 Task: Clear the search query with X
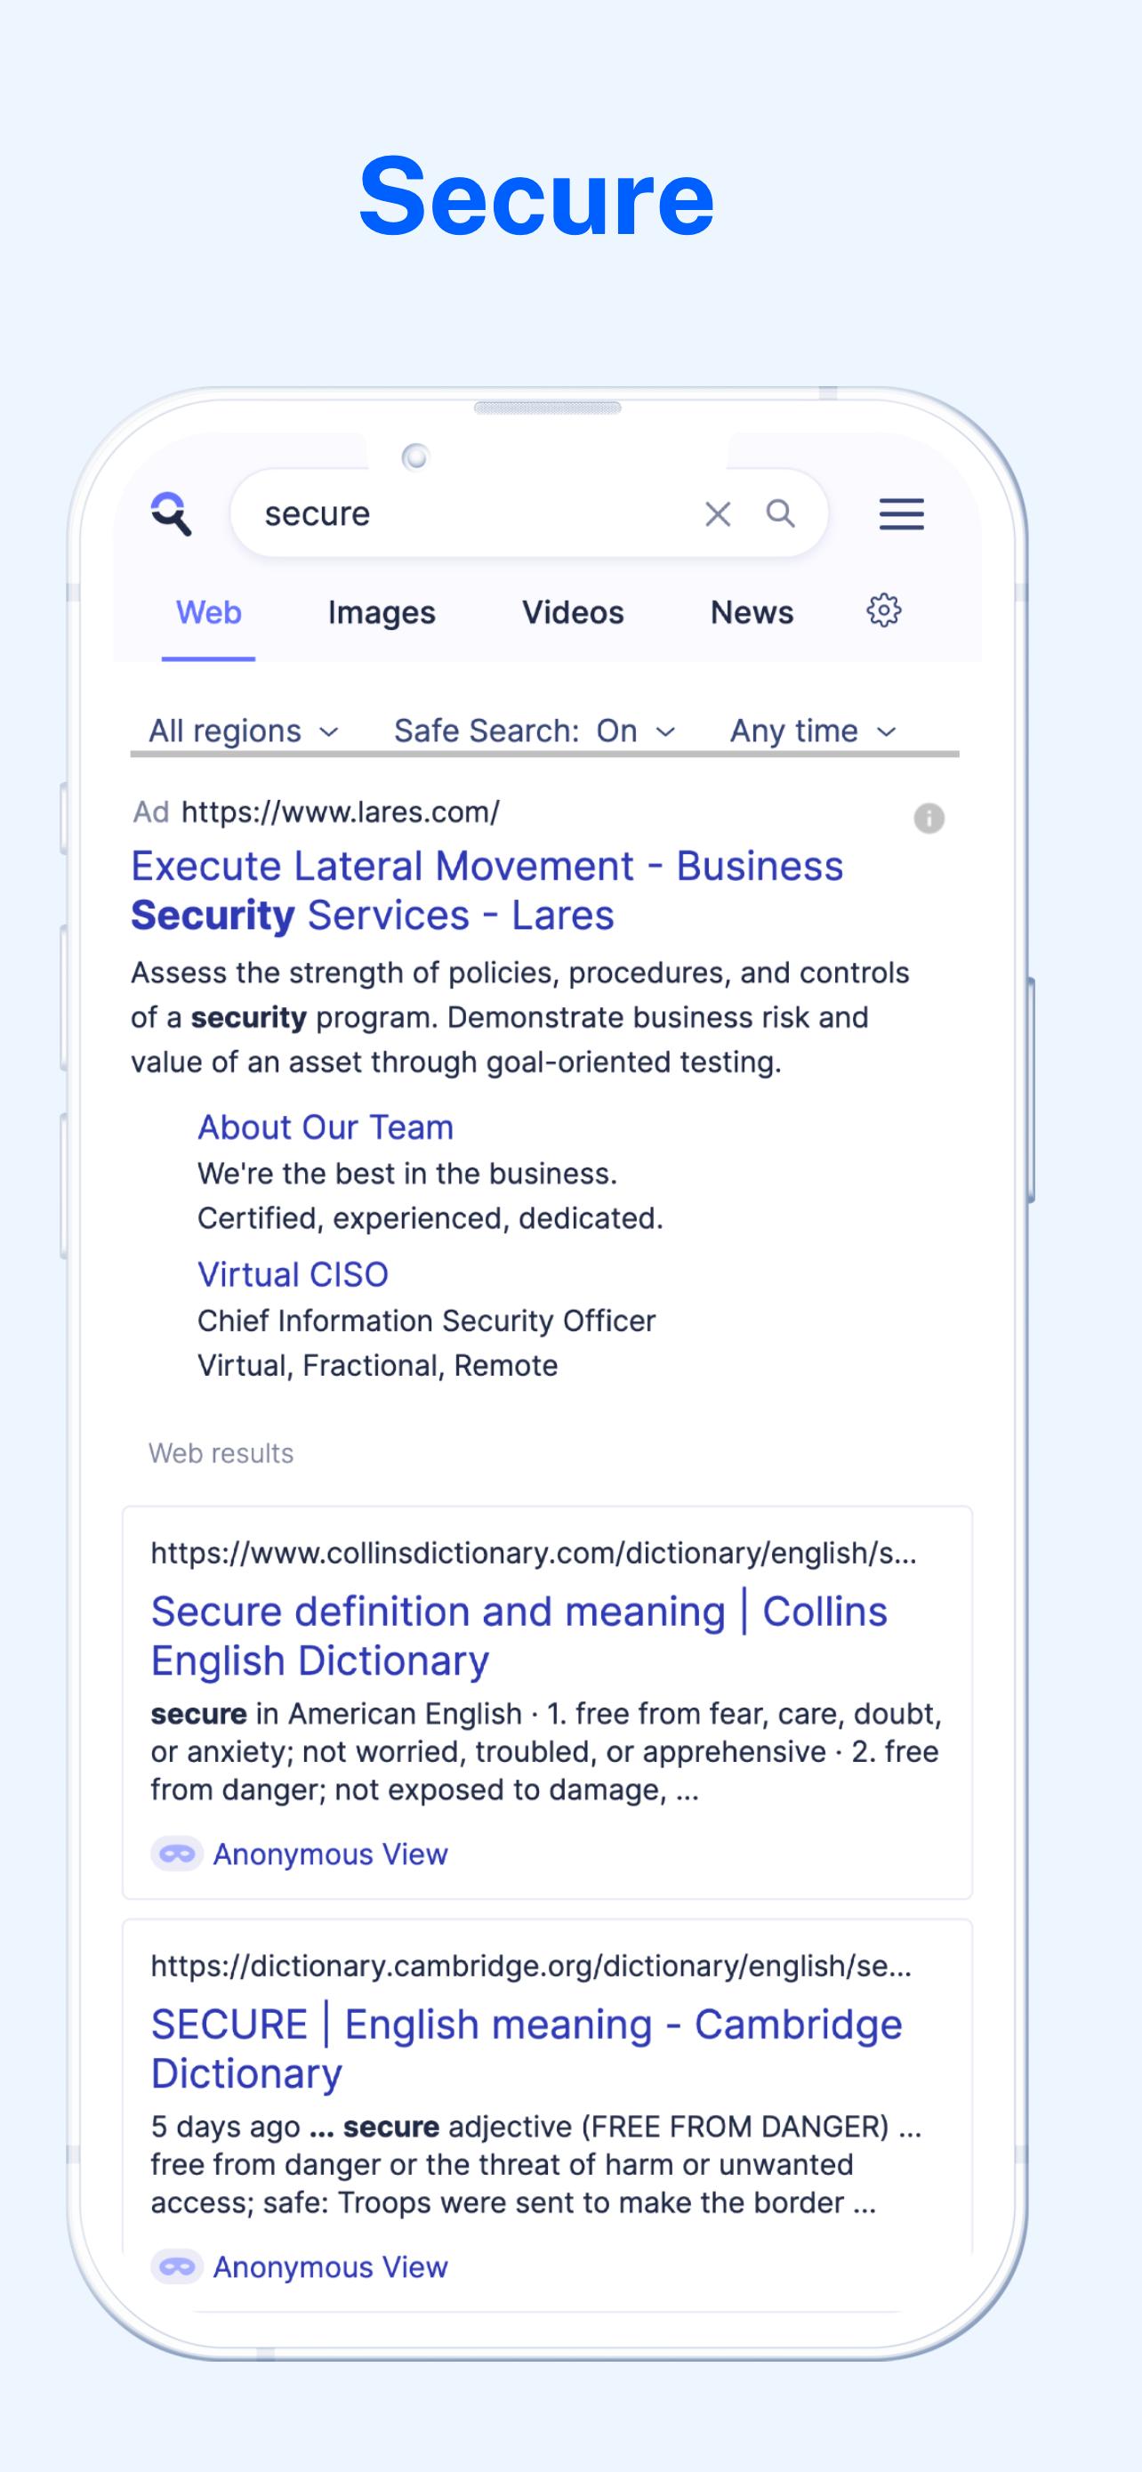pyautogui.click(x=717, y=514)
